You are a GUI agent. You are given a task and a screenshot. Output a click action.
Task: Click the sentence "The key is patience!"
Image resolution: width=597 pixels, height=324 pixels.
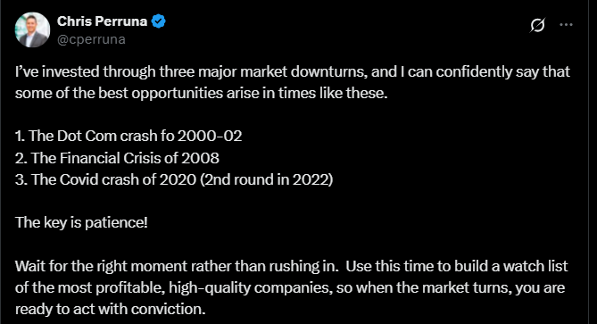81,223
